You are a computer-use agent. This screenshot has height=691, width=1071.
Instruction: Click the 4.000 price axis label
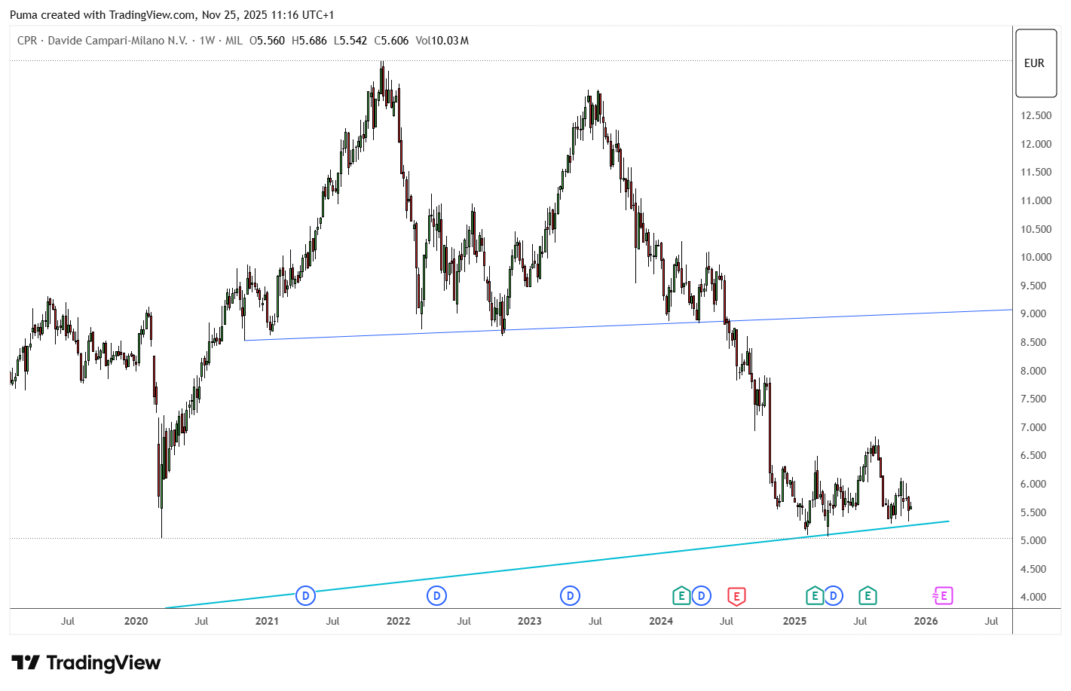[1033, 597]
